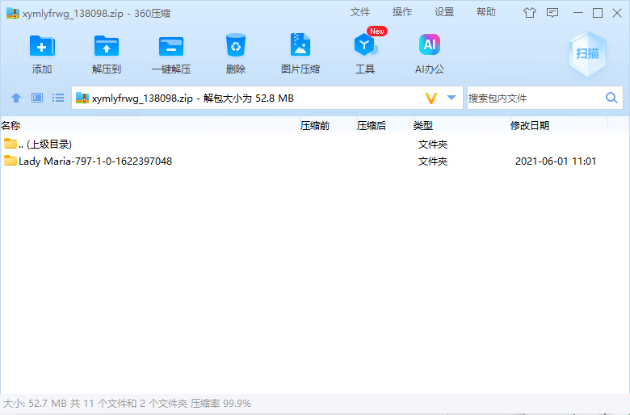Click the feedback message icon in title bar
This screenshot has height=415, width=630.
[x=552, y=13]
